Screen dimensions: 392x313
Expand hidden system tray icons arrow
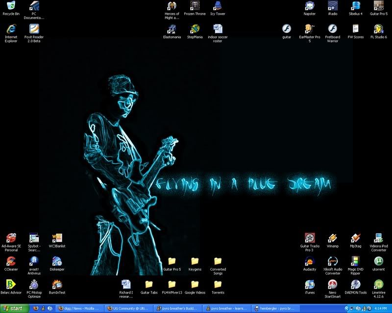347,309
